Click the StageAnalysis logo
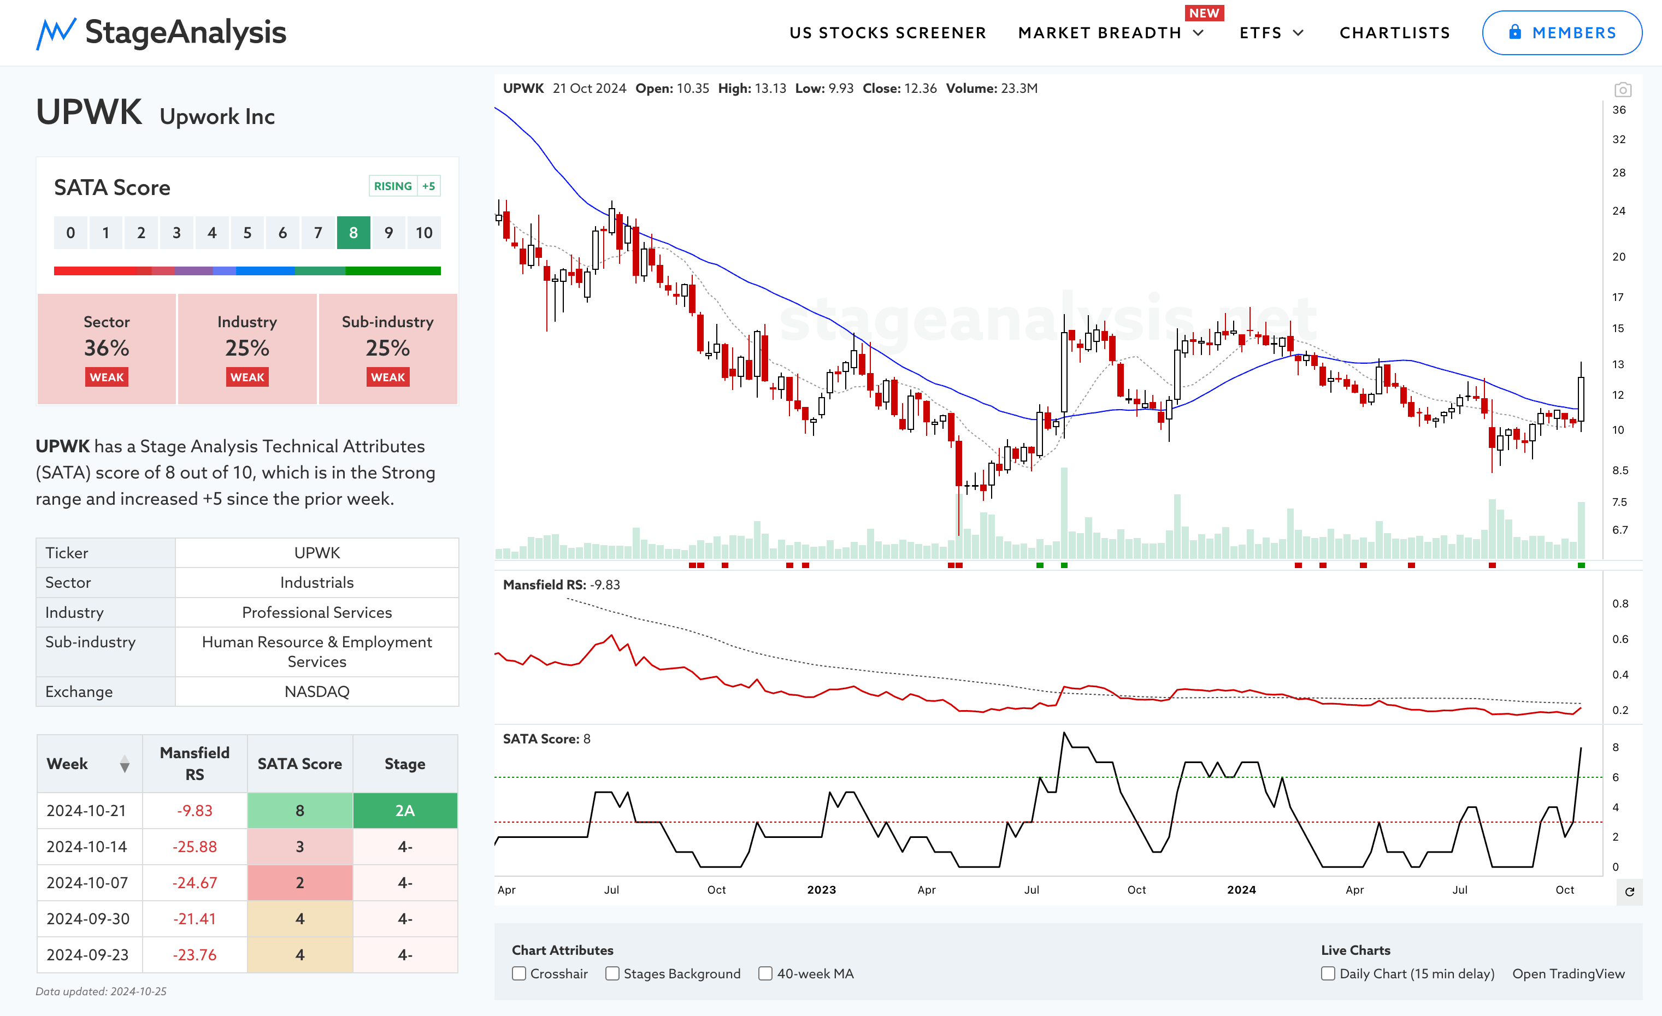 point(161,32)
